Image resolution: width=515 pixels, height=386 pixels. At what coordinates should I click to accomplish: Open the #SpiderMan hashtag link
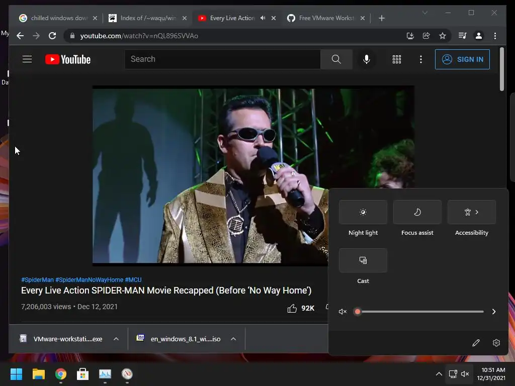37,280
